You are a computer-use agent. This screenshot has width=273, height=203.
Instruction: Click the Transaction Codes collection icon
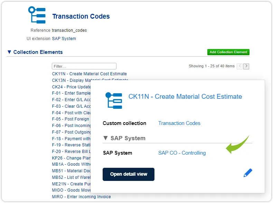click(x=37, y=15)
